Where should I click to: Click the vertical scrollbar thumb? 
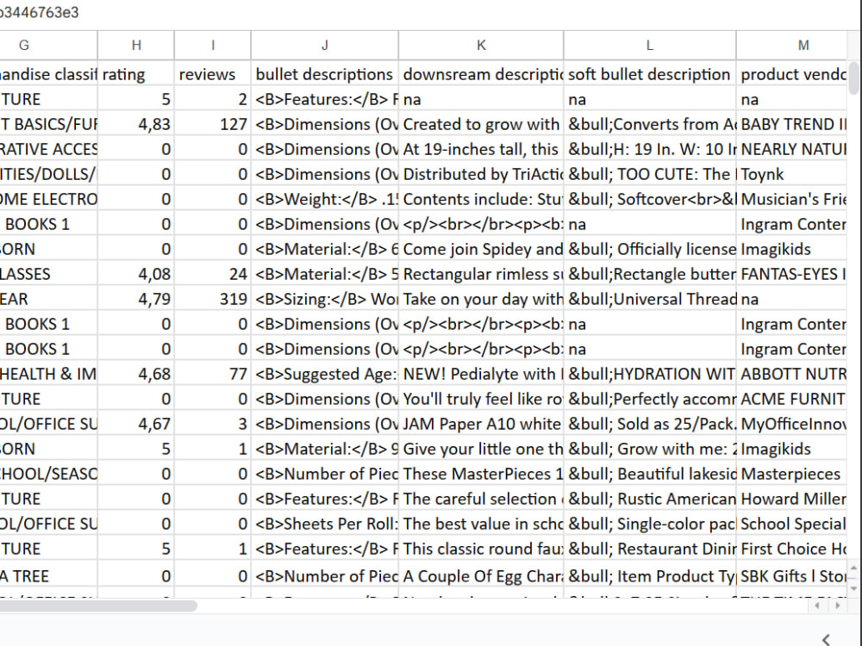pos(853,78)
